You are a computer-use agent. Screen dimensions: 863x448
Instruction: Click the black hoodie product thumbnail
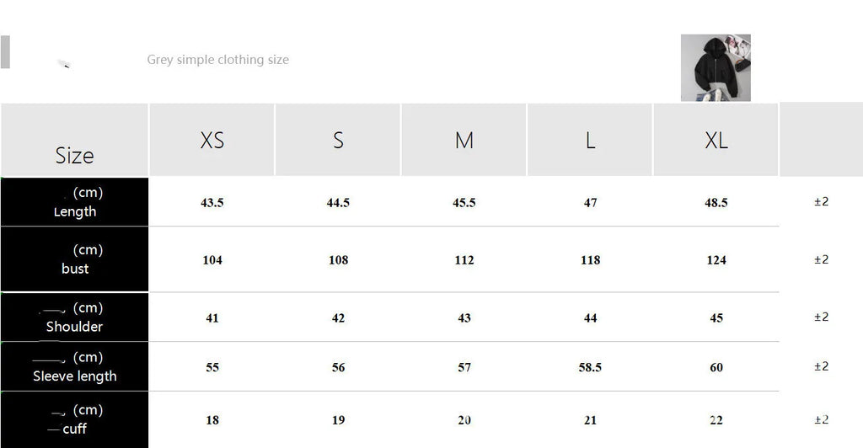[x=716, y=67]
